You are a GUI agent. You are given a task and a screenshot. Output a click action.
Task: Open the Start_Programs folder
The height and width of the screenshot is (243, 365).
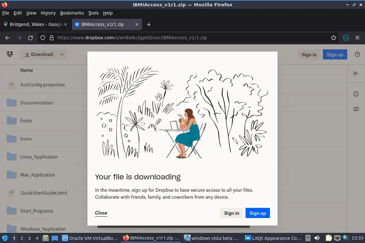point(36,211)
